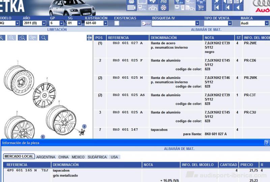Go to the next page document icon
Screen dimensions: 270x182
[x=238, y=2]
